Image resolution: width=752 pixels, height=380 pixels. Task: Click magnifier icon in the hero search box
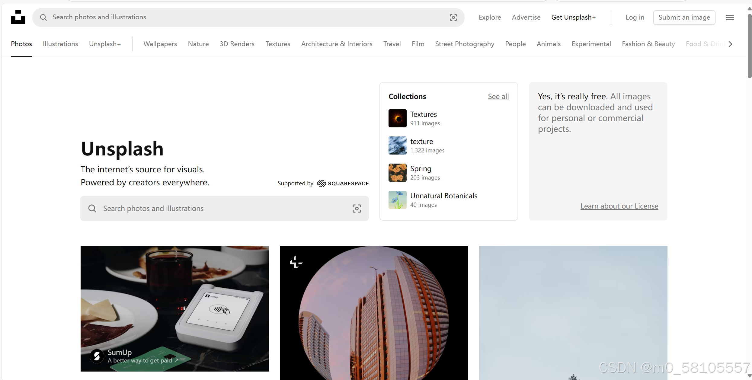pyautogui.click(x=92, y=209)
